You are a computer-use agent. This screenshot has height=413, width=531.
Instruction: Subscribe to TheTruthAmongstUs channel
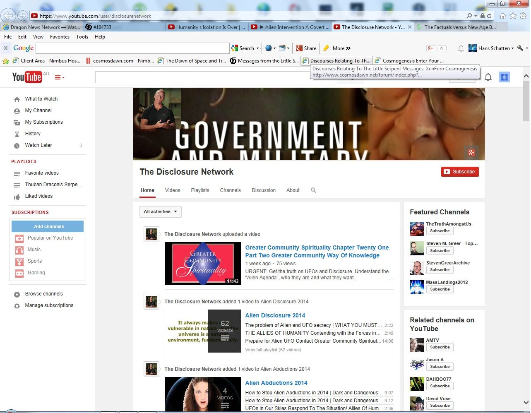click(x=440, y=231)
